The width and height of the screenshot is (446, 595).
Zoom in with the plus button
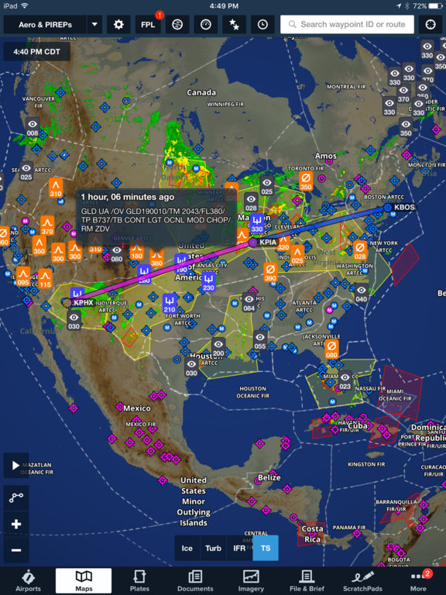point(16,524)
